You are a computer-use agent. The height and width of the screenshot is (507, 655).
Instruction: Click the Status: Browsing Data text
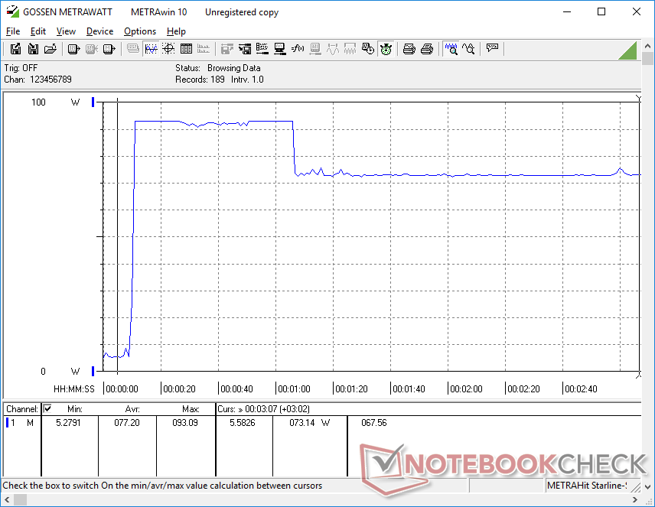pyautogui.click(x=217, y=67)
